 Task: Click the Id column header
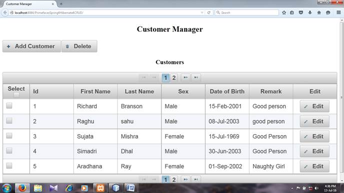click(51, 91)
